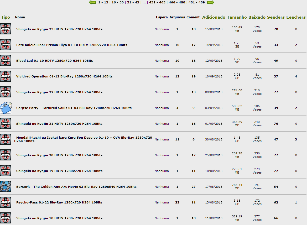Open 18 comments of Shingeki no Kyojin 23
Image resolution: width=307 pixels, height=225 pixels.
[x=194, y=29]
